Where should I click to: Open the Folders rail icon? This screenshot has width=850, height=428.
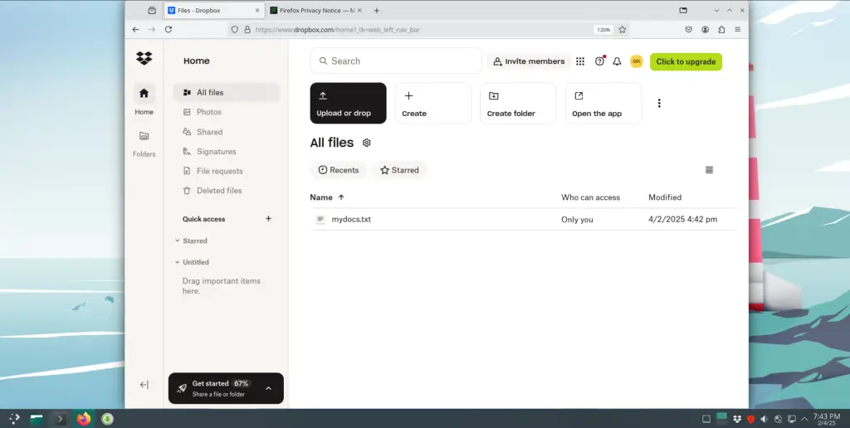pos(144,136)
